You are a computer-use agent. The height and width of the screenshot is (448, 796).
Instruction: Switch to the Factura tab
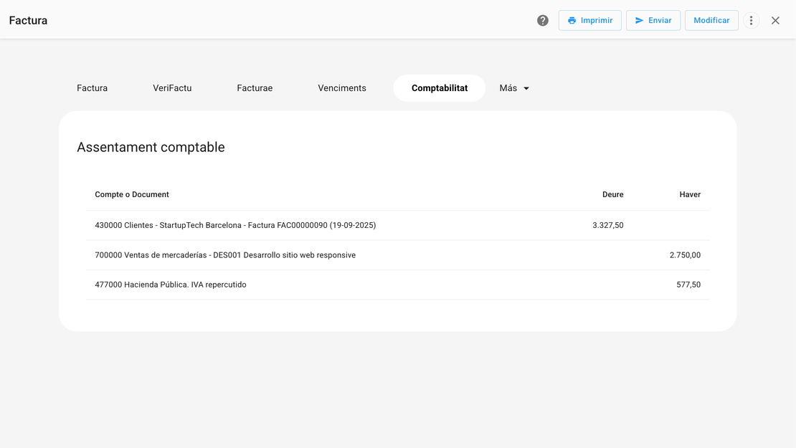pyautogui.click(x=93, y=88)
